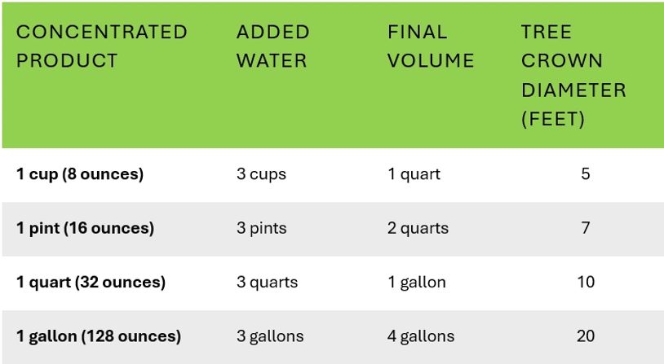
Task: Click crown diameter value 5
Action: [x=586, y=173]
